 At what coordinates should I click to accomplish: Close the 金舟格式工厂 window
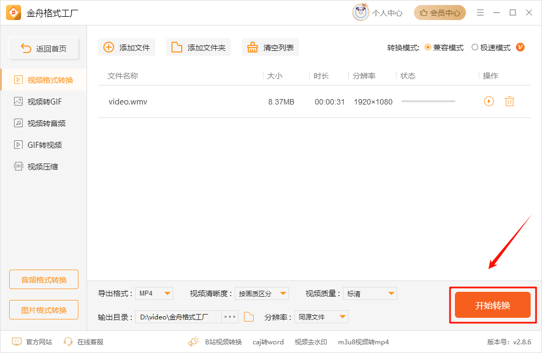coord(529,13)
